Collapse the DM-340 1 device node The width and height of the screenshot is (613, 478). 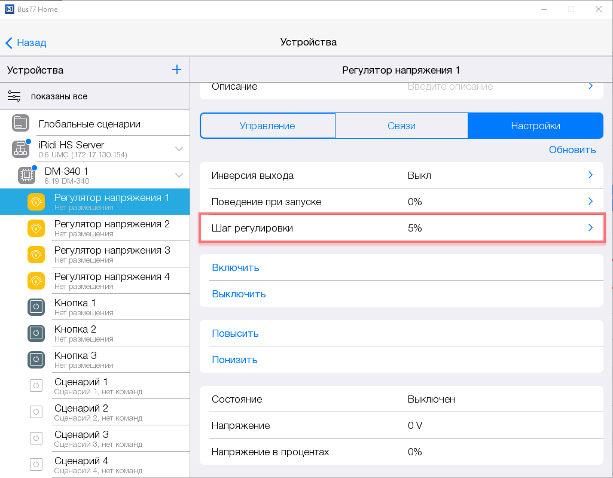coord(178,175)
